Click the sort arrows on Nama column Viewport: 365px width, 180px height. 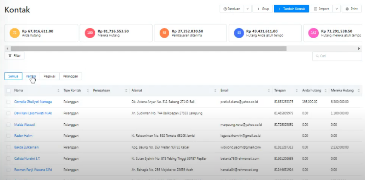pos(58,91)
